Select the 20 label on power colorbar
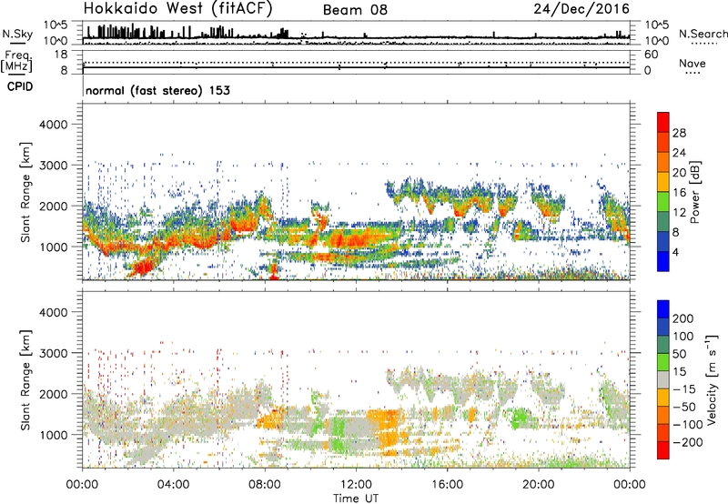 (679, 173)
